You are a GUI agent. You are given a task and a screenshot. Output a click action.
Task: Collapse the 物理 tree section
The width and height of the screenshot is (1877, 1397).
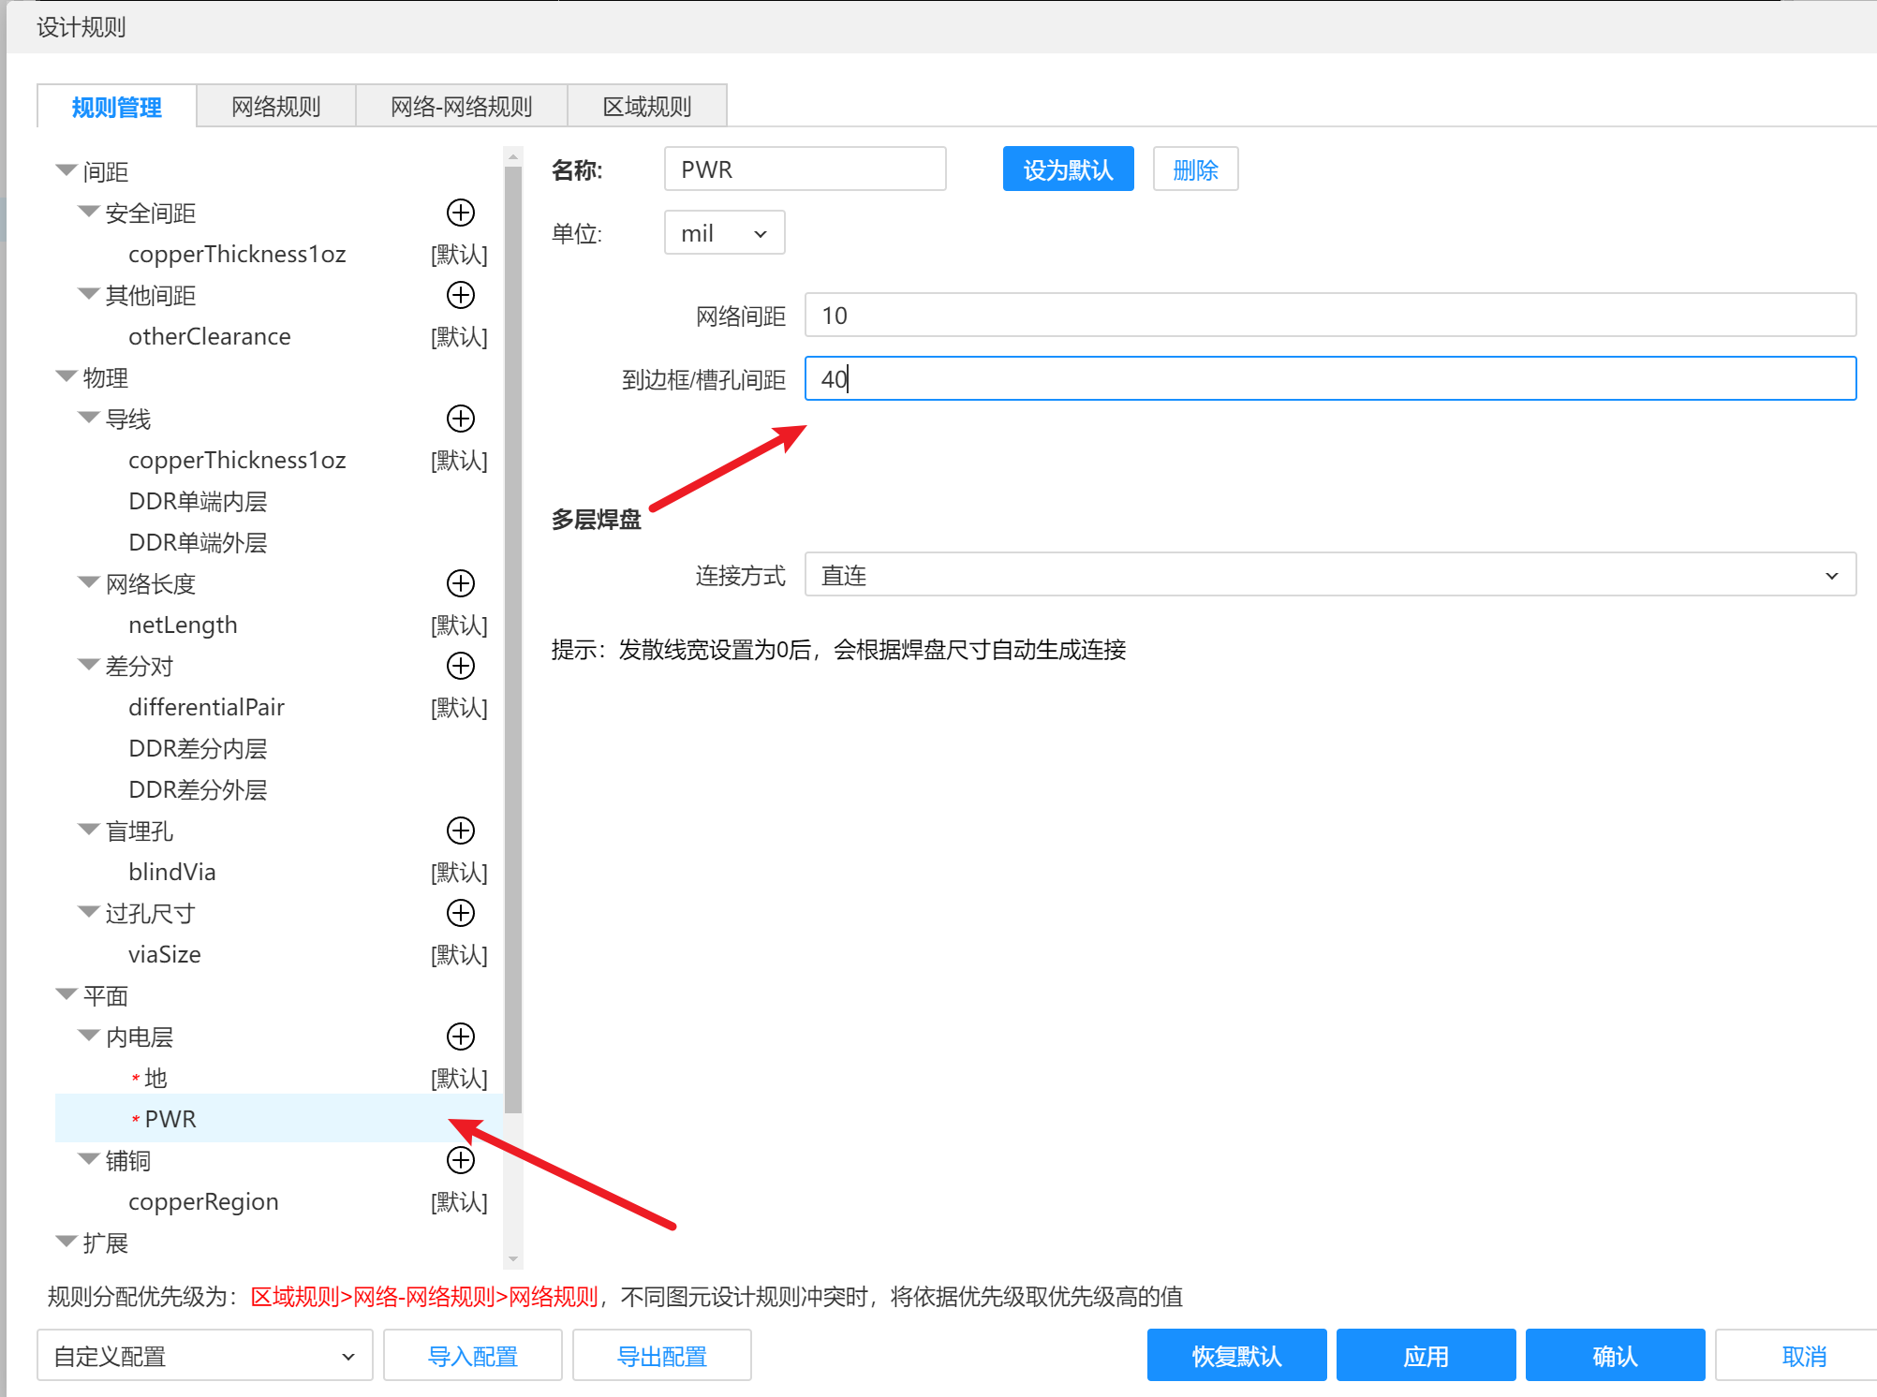click(66, 376)
